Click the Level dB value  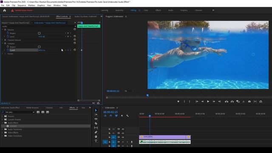point(42,37)
